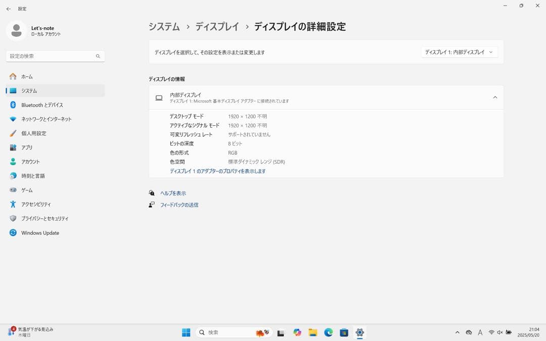Open File Explorer from the taskbar

point(313,332)
